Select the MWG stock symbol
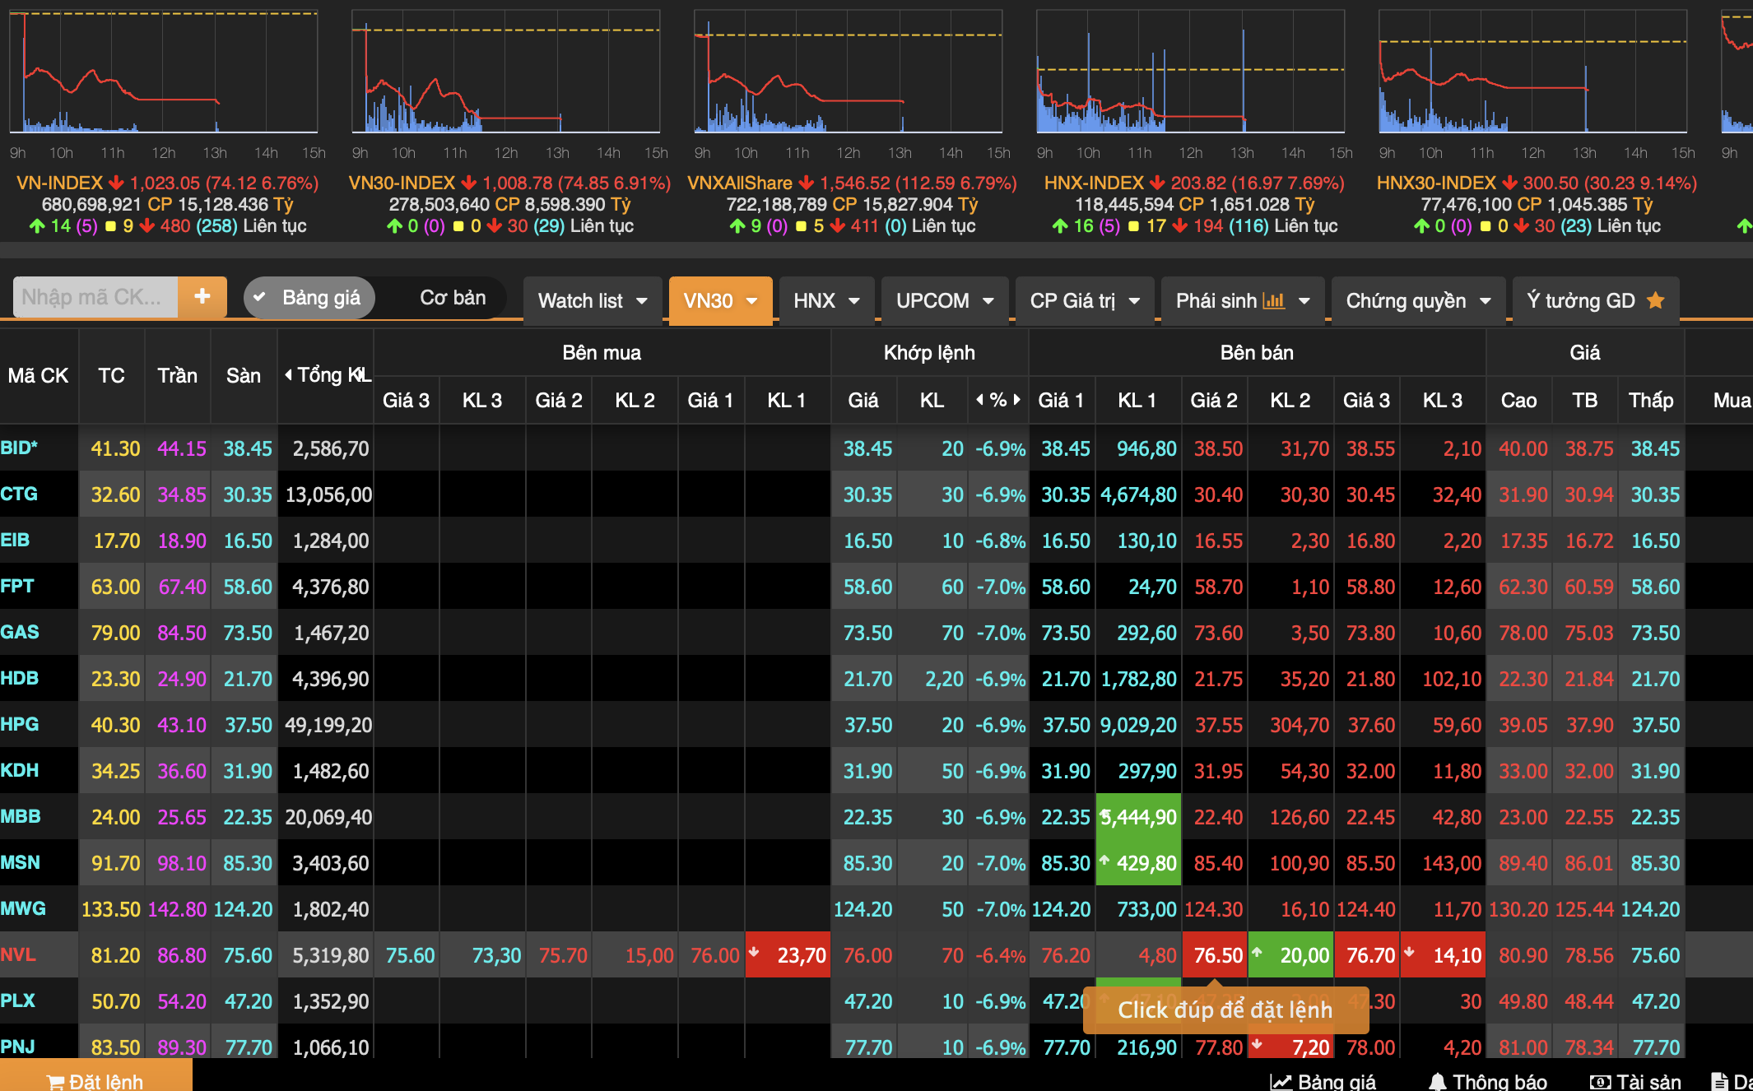1753x1091 pixels. point(23,908)
